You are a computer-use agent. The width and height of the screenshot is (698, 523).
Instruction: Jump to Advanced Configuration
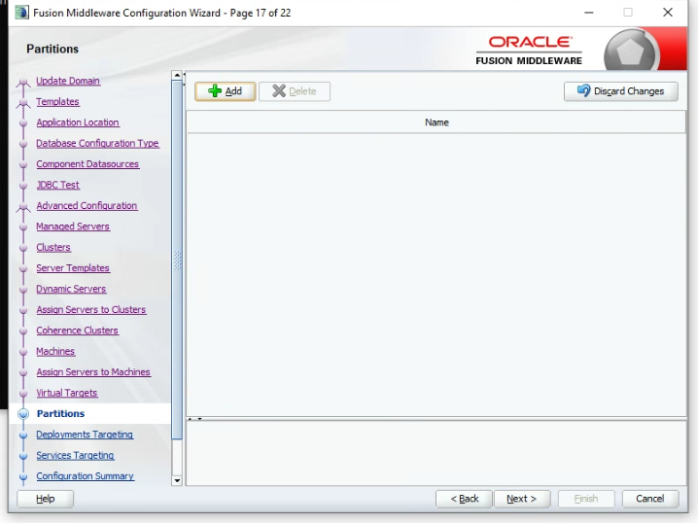[x=87, y=206]
